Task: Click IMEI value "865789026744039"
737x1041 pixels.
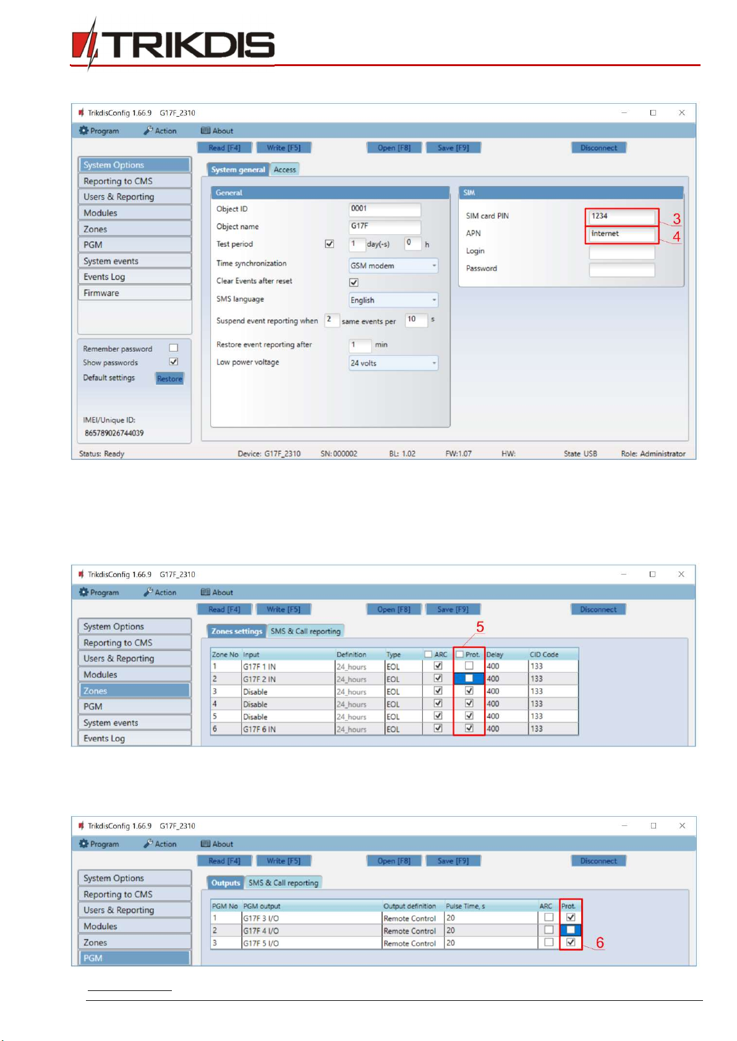Action: (114, 433)
